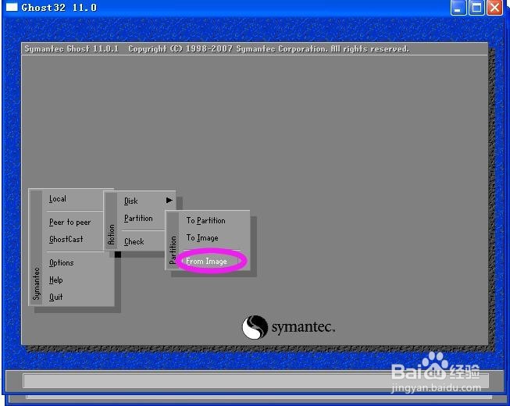Select To Partition option

[205, 221]
